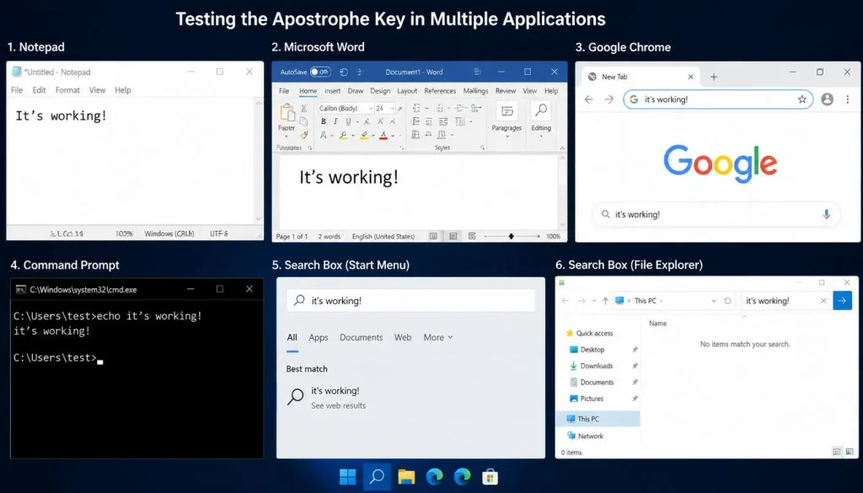Close the Chrome New Tab tab

coord(691,77)
